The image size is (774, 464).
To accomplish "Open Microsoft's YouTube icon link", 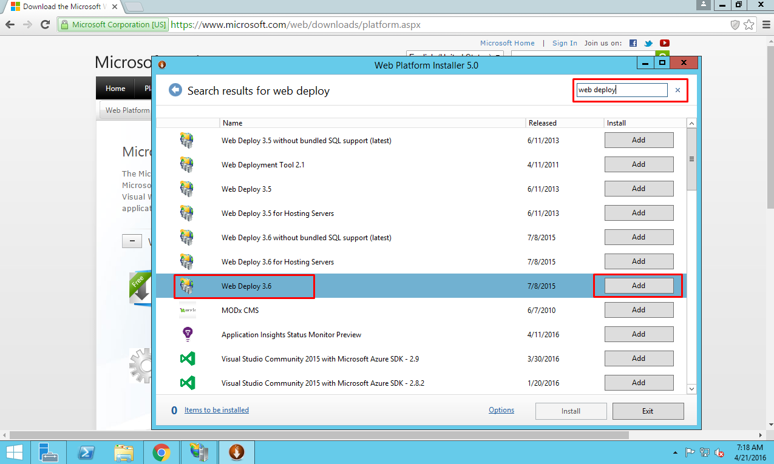I will click(665, 43).
